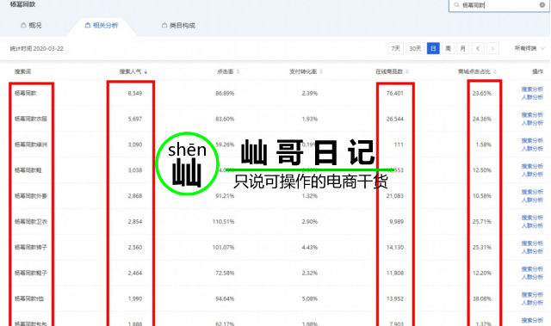Viewport: 551px width, 326px height.
Task: Select the 30天 time range
Action: click(x=415, y=48)
